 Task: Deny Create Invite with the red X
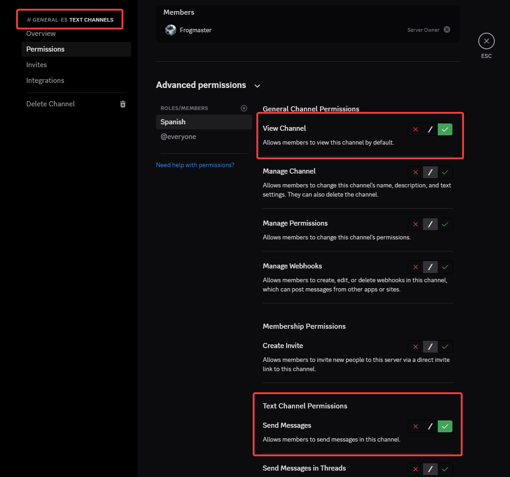[x=416, y=347]
